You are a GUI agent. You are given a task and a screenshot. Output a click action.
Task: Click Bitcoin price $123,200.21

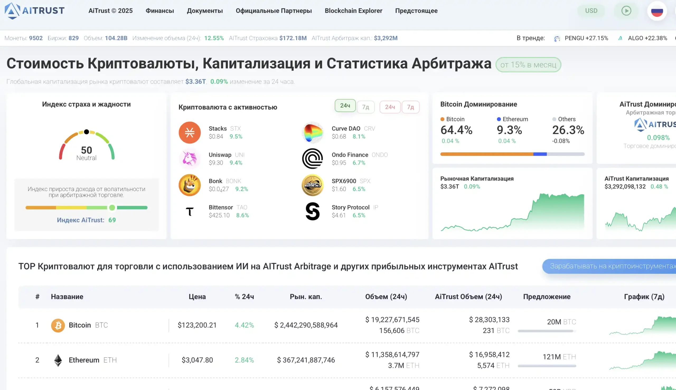[197, 325]
